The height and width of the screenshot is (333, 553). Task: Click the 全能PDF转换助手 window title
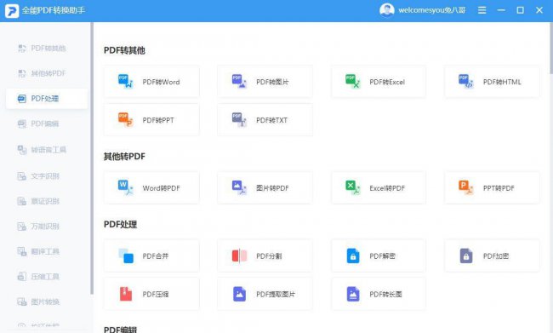[x=54, y=10]
